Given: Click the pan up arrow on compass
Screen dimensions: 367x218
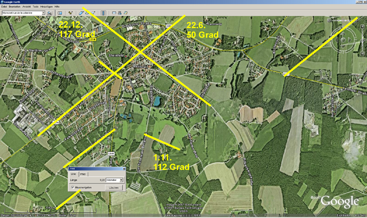Looking at the screenshot, I should click(x=343, y=34).
